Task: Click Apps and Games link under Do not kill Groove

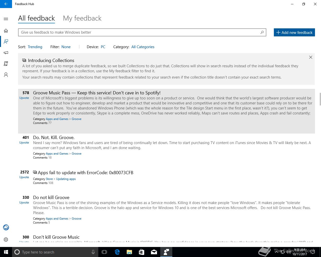Action: click(57, 219)
